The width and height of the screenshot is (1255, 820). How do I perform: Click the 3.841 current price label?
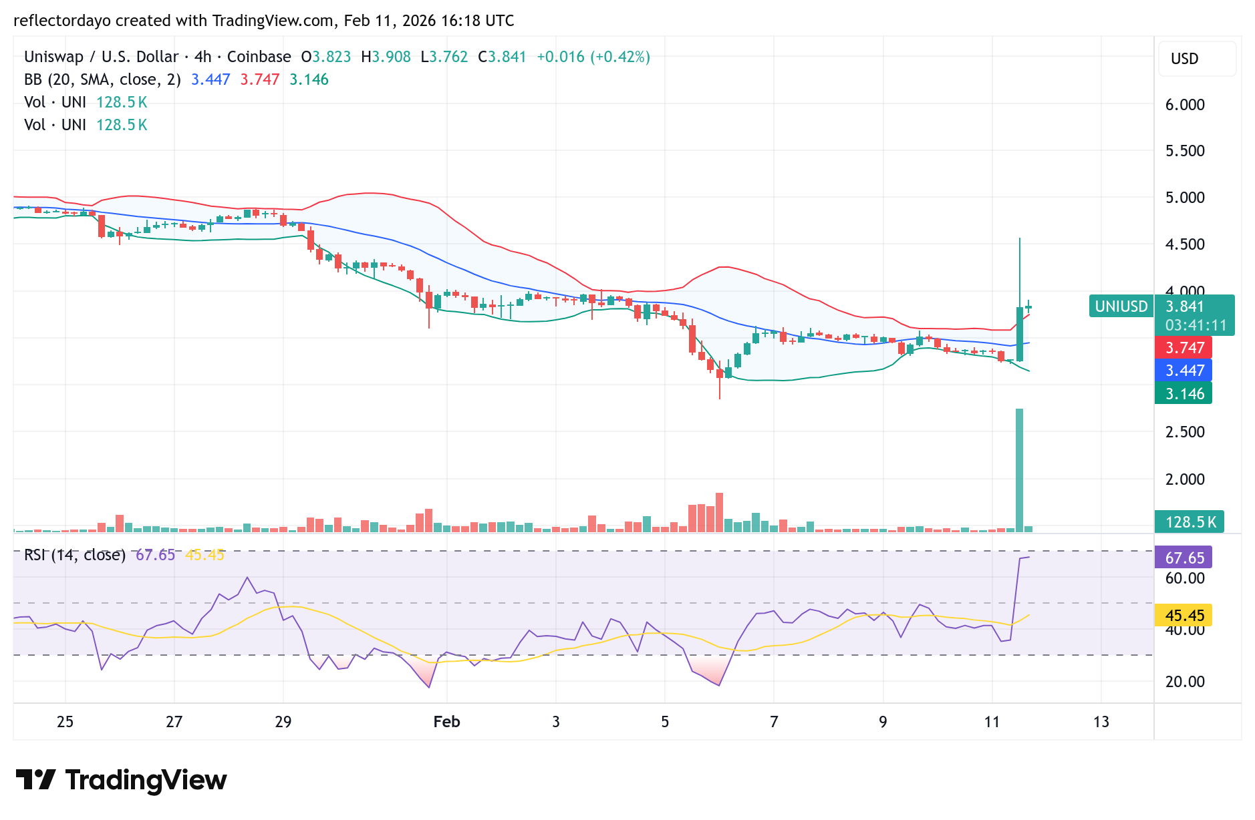(1184, 306)
